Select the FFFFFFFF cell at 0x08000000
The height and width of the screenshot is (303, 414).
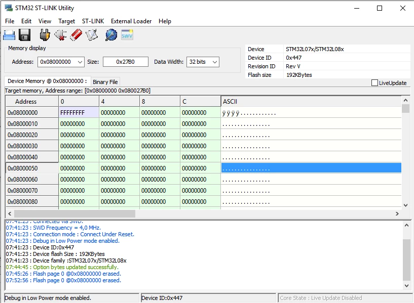(79, 112)
